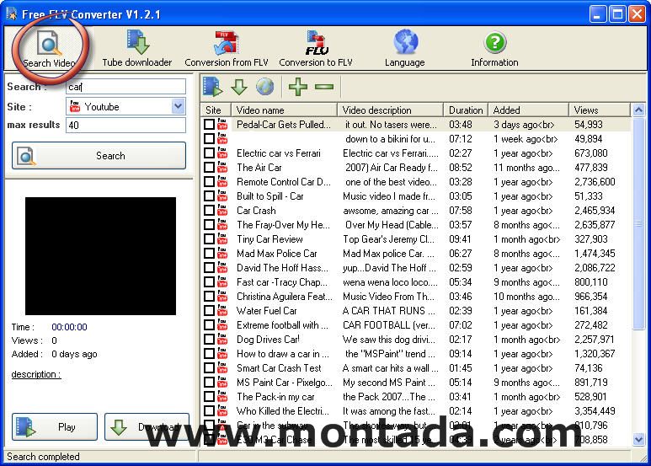Check the Tiny Car Review checkbox
Viewport: 651px width, 466px height.
(x=209, y=238)
